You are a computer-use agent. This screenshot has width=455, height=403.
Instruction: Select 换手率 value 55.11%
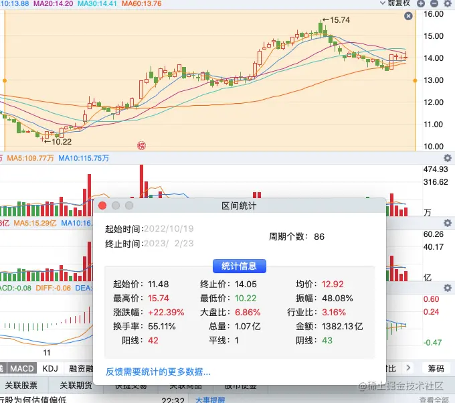pos(162,326)
